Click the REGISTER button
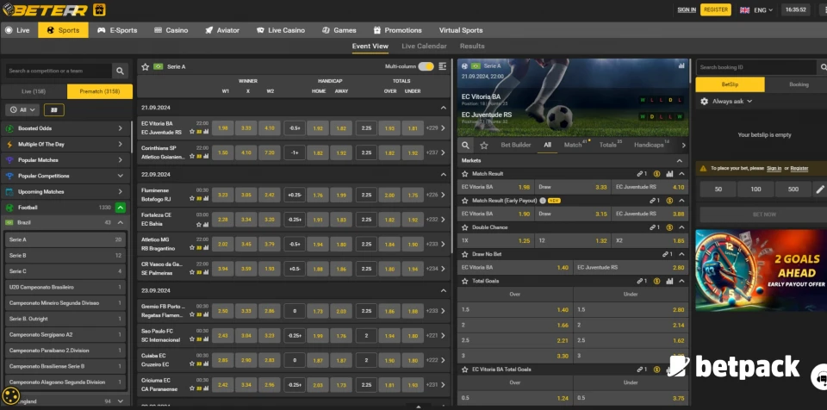This screenshot has height=410, width=827. click(x=715, y=9)
